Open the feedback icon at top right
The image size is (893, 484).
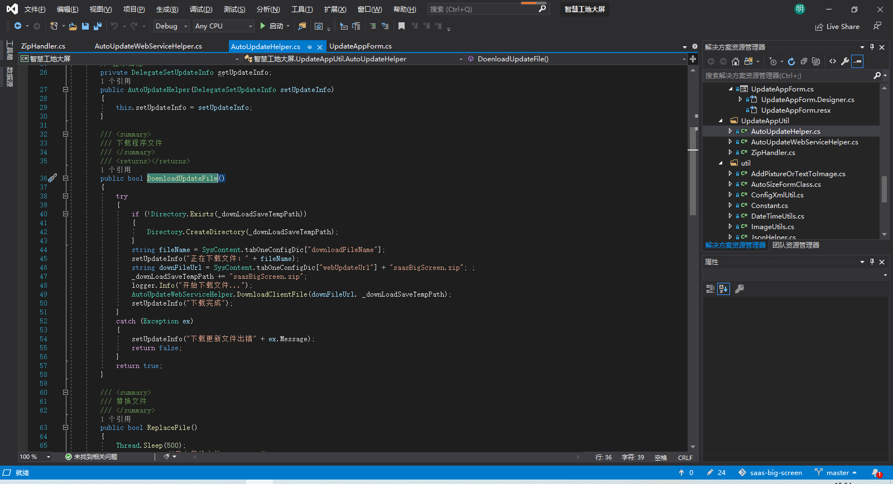[877, 26]
